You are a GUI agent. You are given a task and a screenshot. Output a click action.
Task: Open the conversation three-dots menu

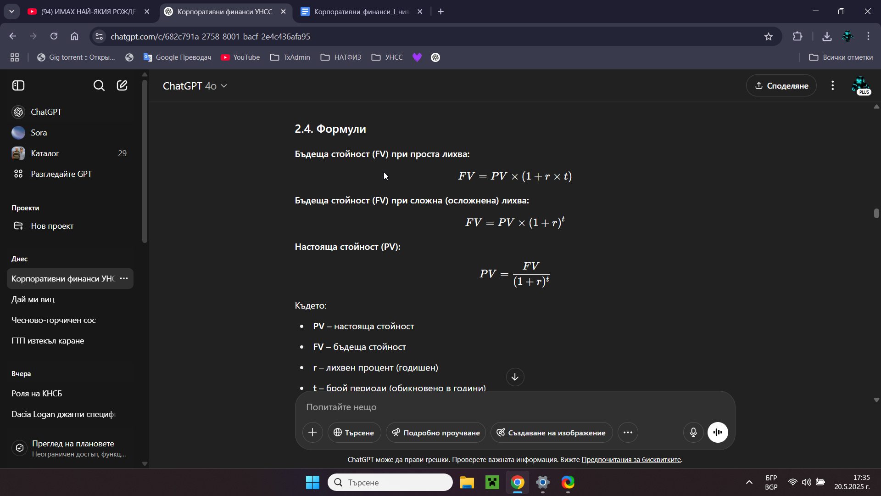pyautogui.click(x=832, y=85)
